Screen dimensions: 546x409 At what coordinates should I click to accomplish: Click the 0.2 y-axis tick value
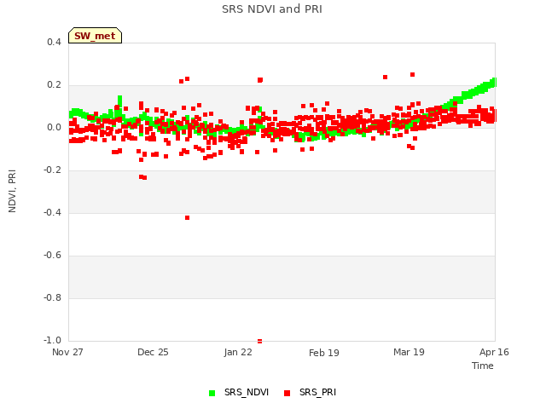click(54, 85)
